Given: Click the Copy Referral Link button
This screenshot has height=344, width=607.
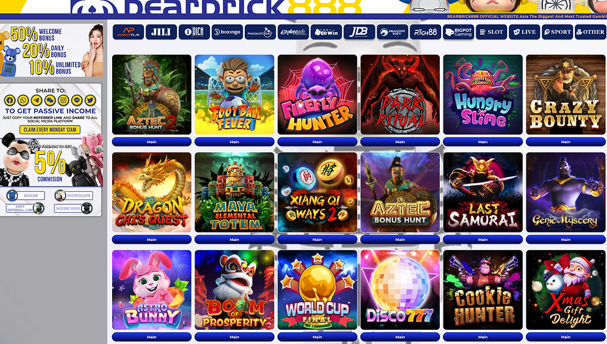Looking at the screenshot, I should point(25,209).
